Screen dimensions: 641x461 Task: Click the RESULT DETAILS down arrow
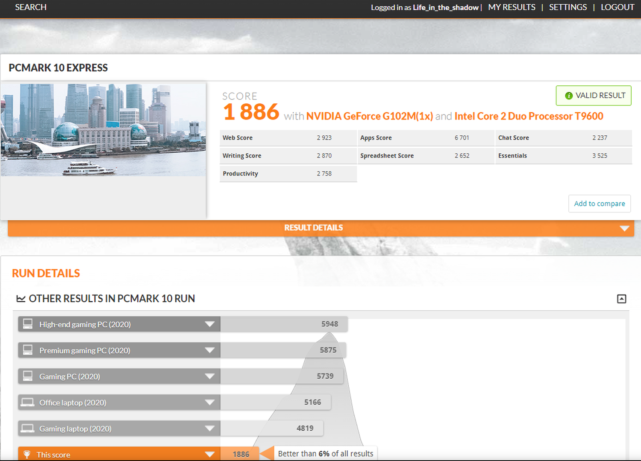624,228
